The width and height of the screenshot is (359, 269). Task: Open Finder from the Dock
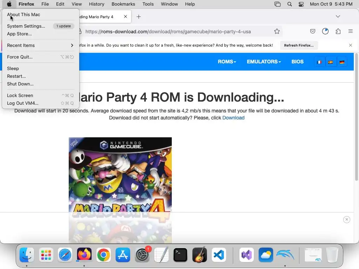pyautogui.click(x=27, y=255)
